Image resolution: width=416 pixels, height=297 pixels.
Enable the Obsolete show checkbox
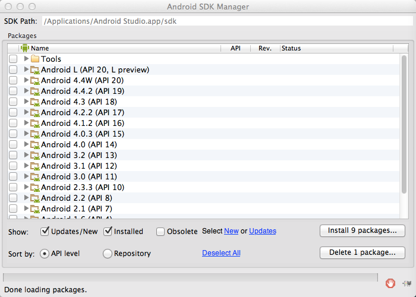[x=160, y=232]
